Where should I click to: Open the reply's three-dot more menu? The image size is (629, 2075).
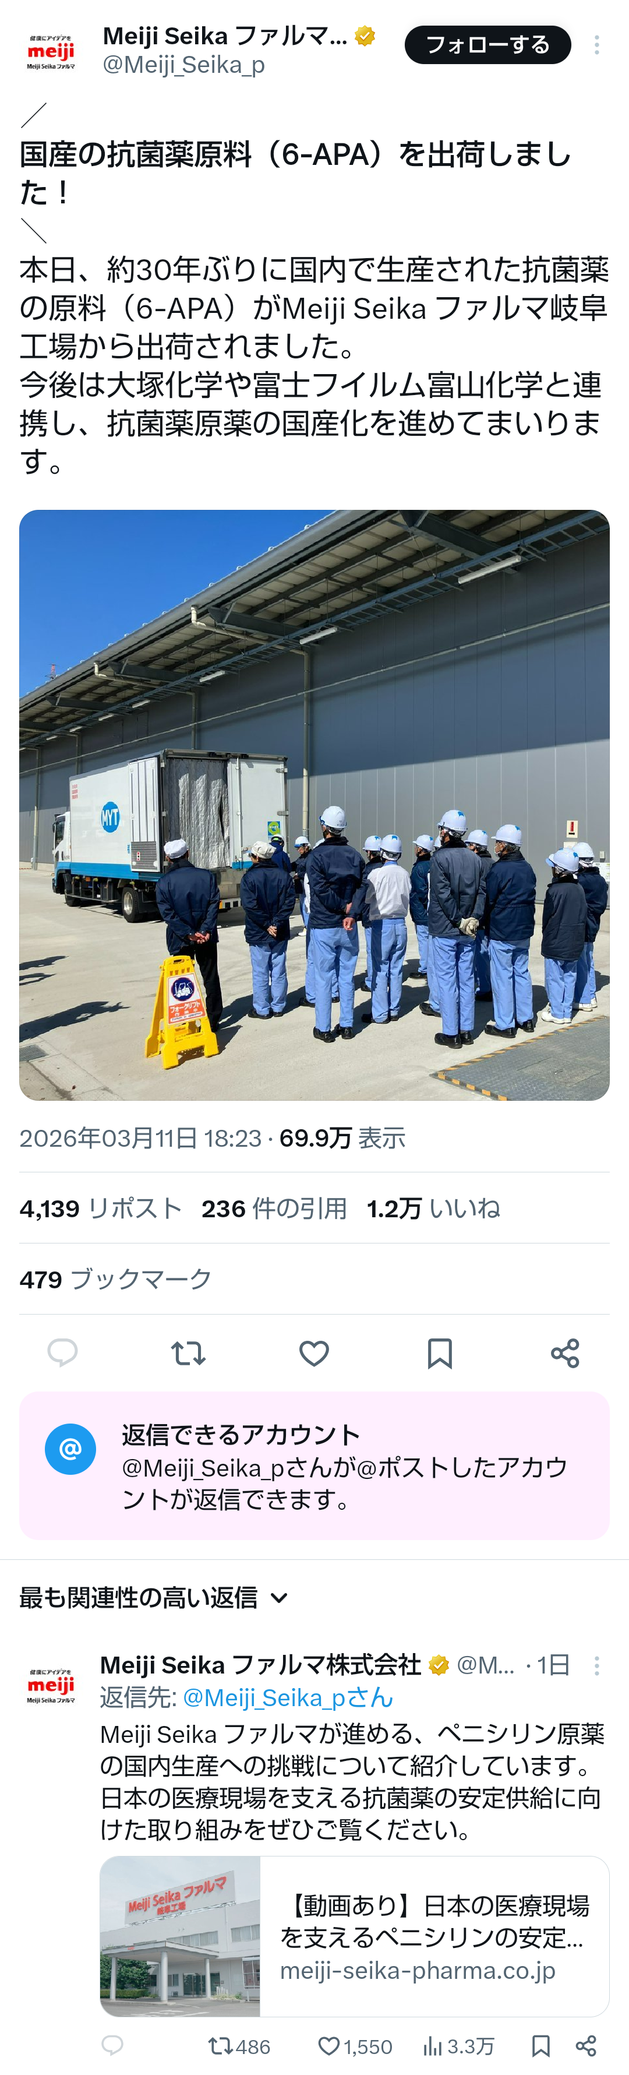click(596, 1666)
